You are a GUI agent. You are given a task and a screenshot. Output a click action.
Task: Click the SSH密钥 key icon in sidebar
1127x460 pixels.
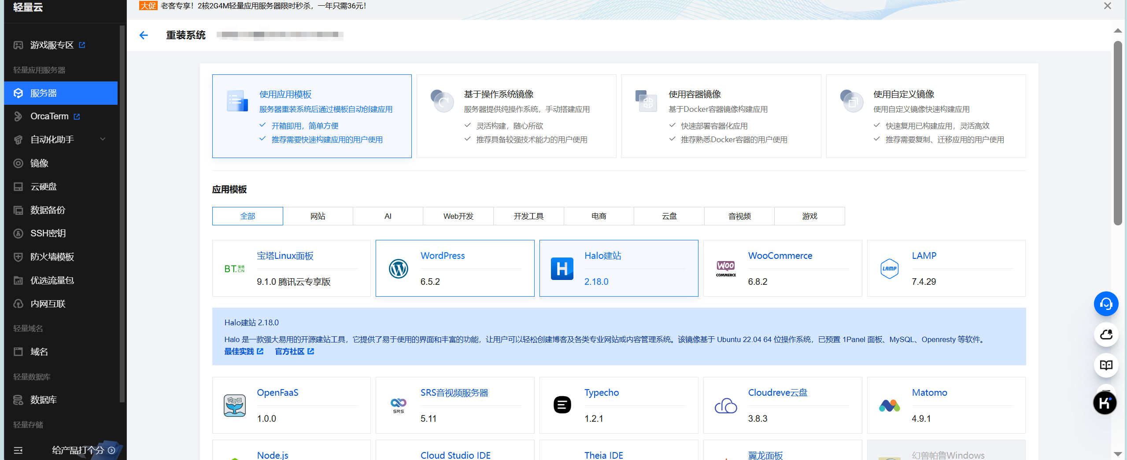click(x=18, y=233)
